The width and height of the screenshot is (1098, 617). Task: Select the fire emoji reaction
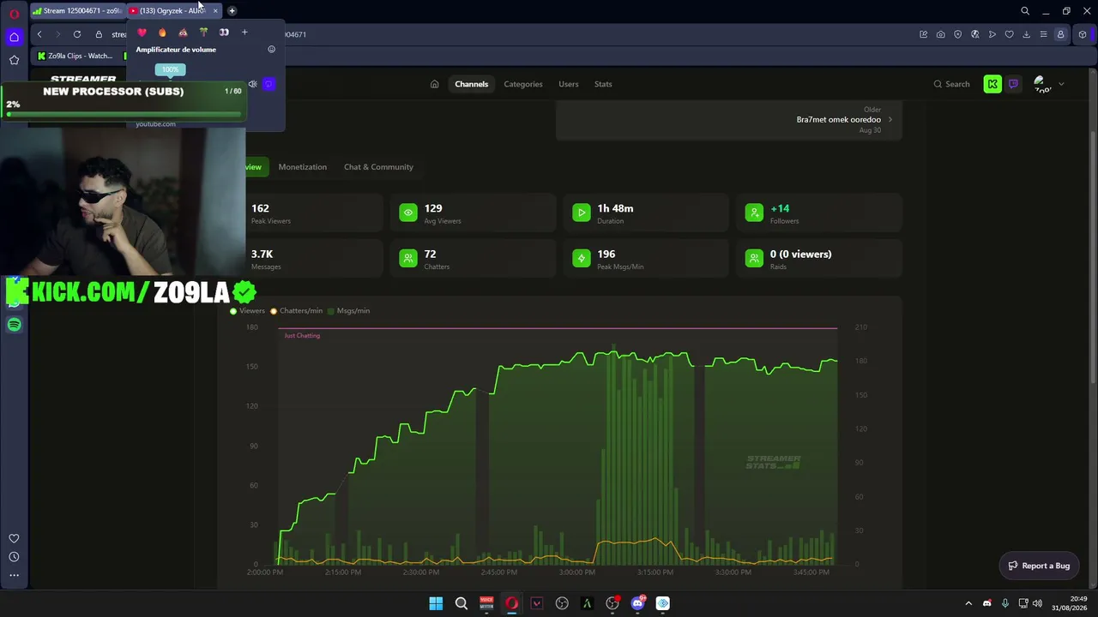[162, 33]
